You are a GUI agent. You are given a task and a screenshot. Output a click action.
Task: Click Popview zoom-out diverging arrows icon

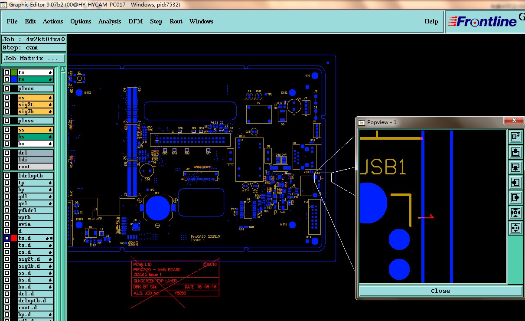point(515,228)
